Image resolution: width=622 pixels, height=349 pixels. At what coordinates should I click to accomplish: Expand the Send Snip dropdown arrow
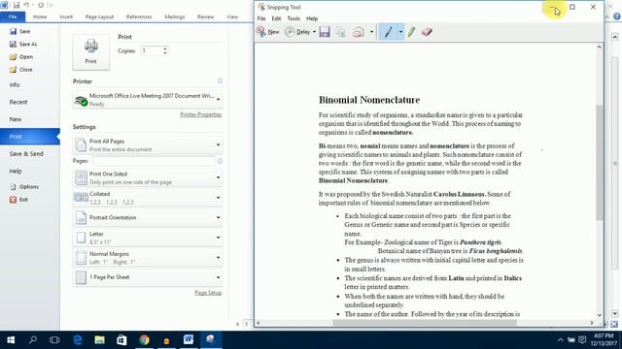point(371,32)
